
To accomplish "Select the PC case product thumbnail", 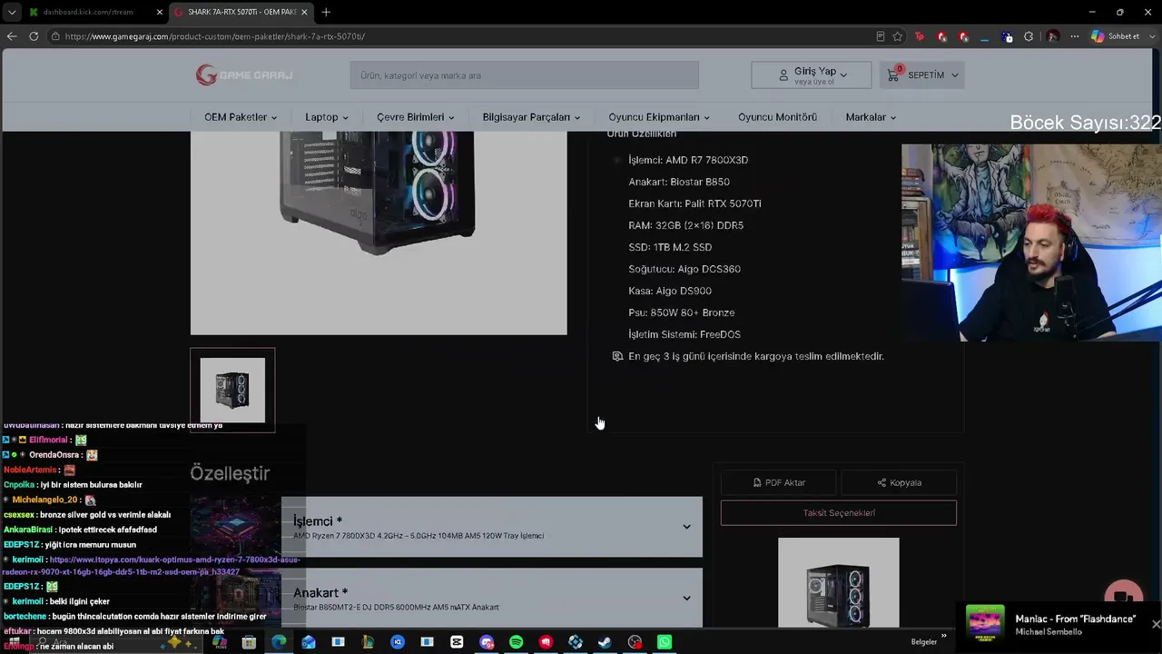I will click(x=232, y=390).
